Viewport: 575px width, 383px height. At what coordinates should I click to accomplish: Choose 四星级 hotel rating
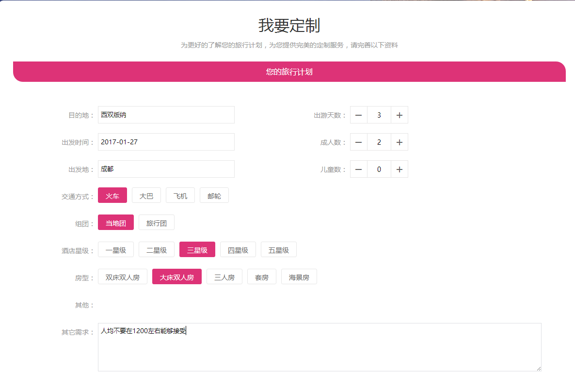(238, 250)
